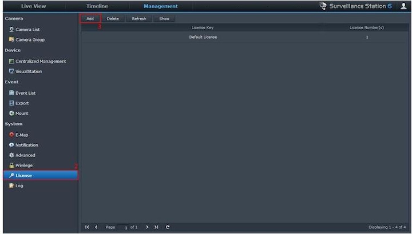Image resolution: width=412 pixels, height=234 pixels.
Task: Click the Notification bubble icon
Action: click(x=11, y=145)
